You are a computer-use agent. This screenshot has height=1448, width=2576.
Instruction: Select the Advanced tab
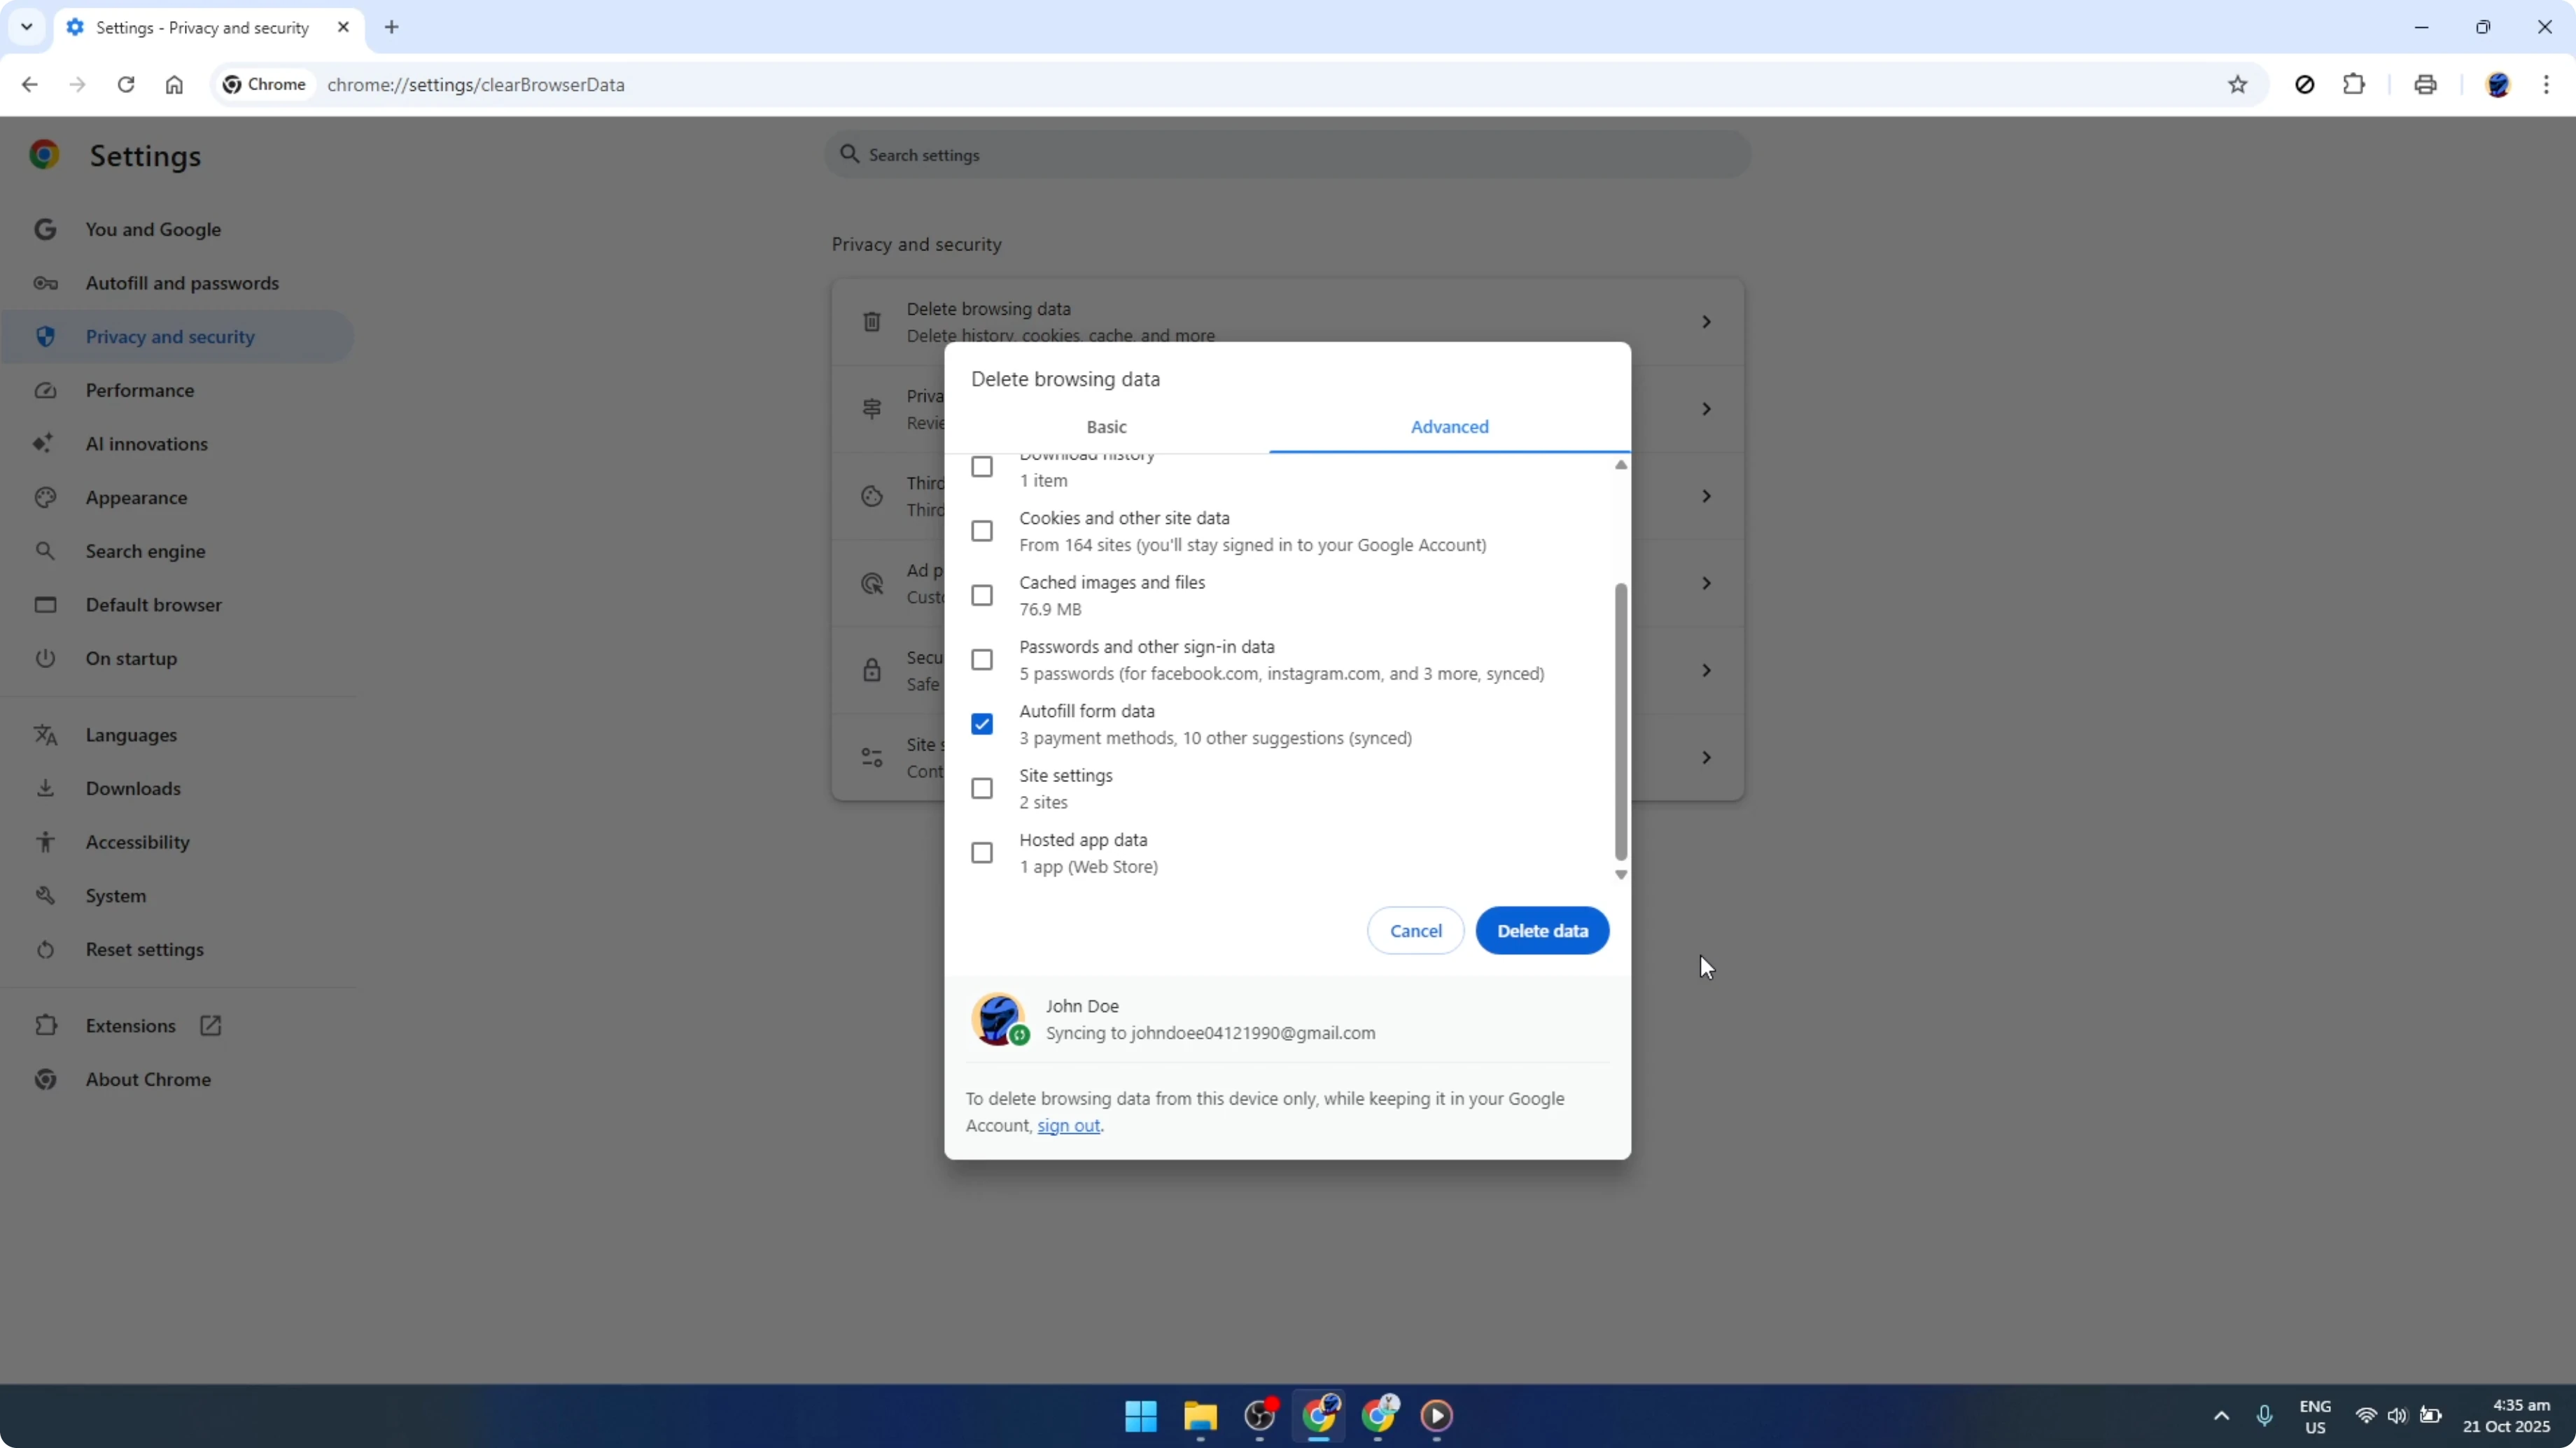[1449, 427]
